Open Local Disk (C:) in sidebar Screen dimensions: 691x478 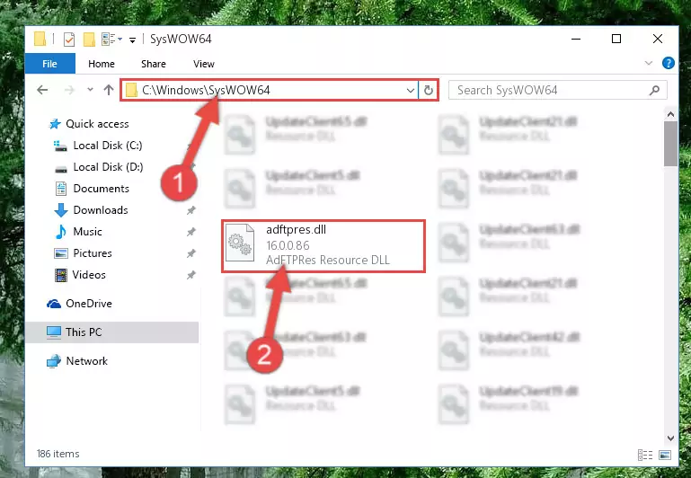tap(108, 146)
